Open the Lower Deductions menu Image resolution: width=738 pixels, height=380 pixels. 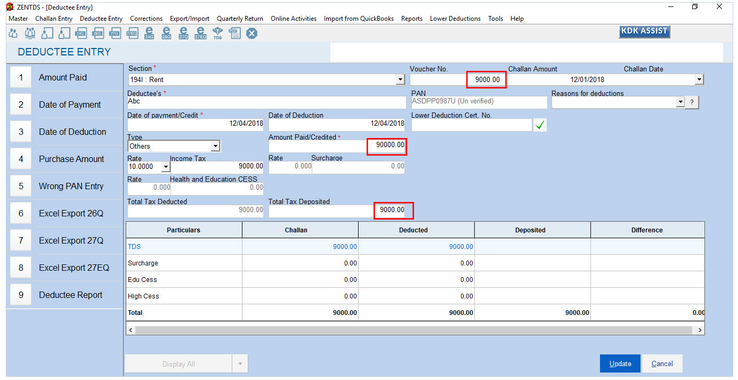pos(455,19)
